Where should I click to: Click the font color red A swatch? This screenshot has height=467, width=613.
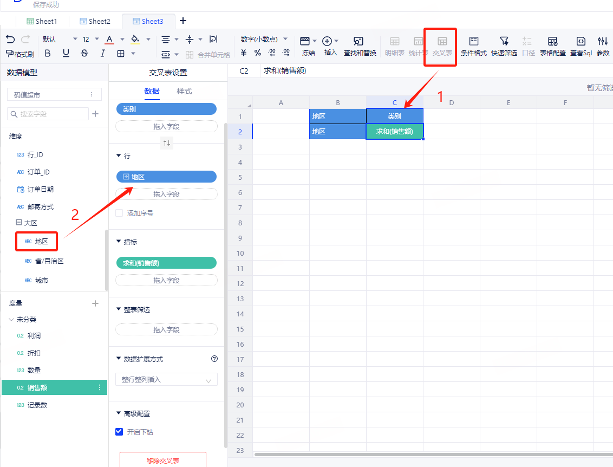[x=110, y=40]
